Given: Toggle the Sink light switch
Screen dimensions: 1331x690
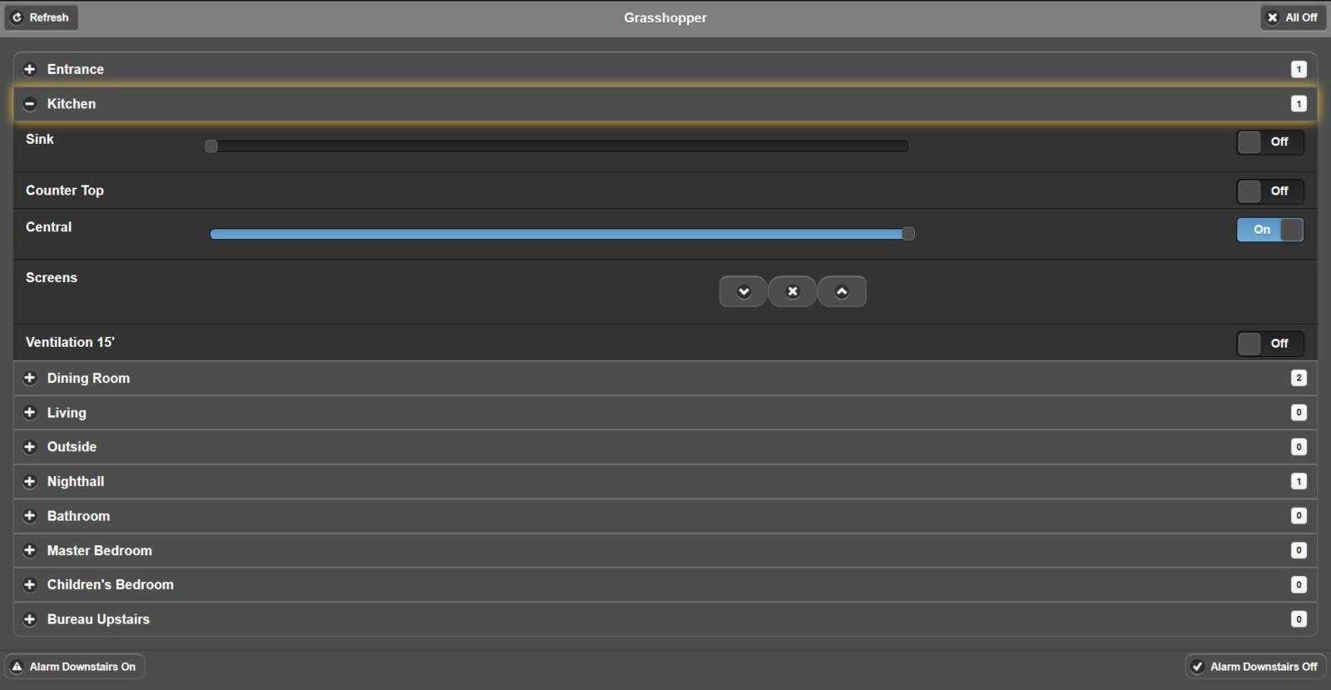Looking at the screenshot, I should (x=1269, y=142).
